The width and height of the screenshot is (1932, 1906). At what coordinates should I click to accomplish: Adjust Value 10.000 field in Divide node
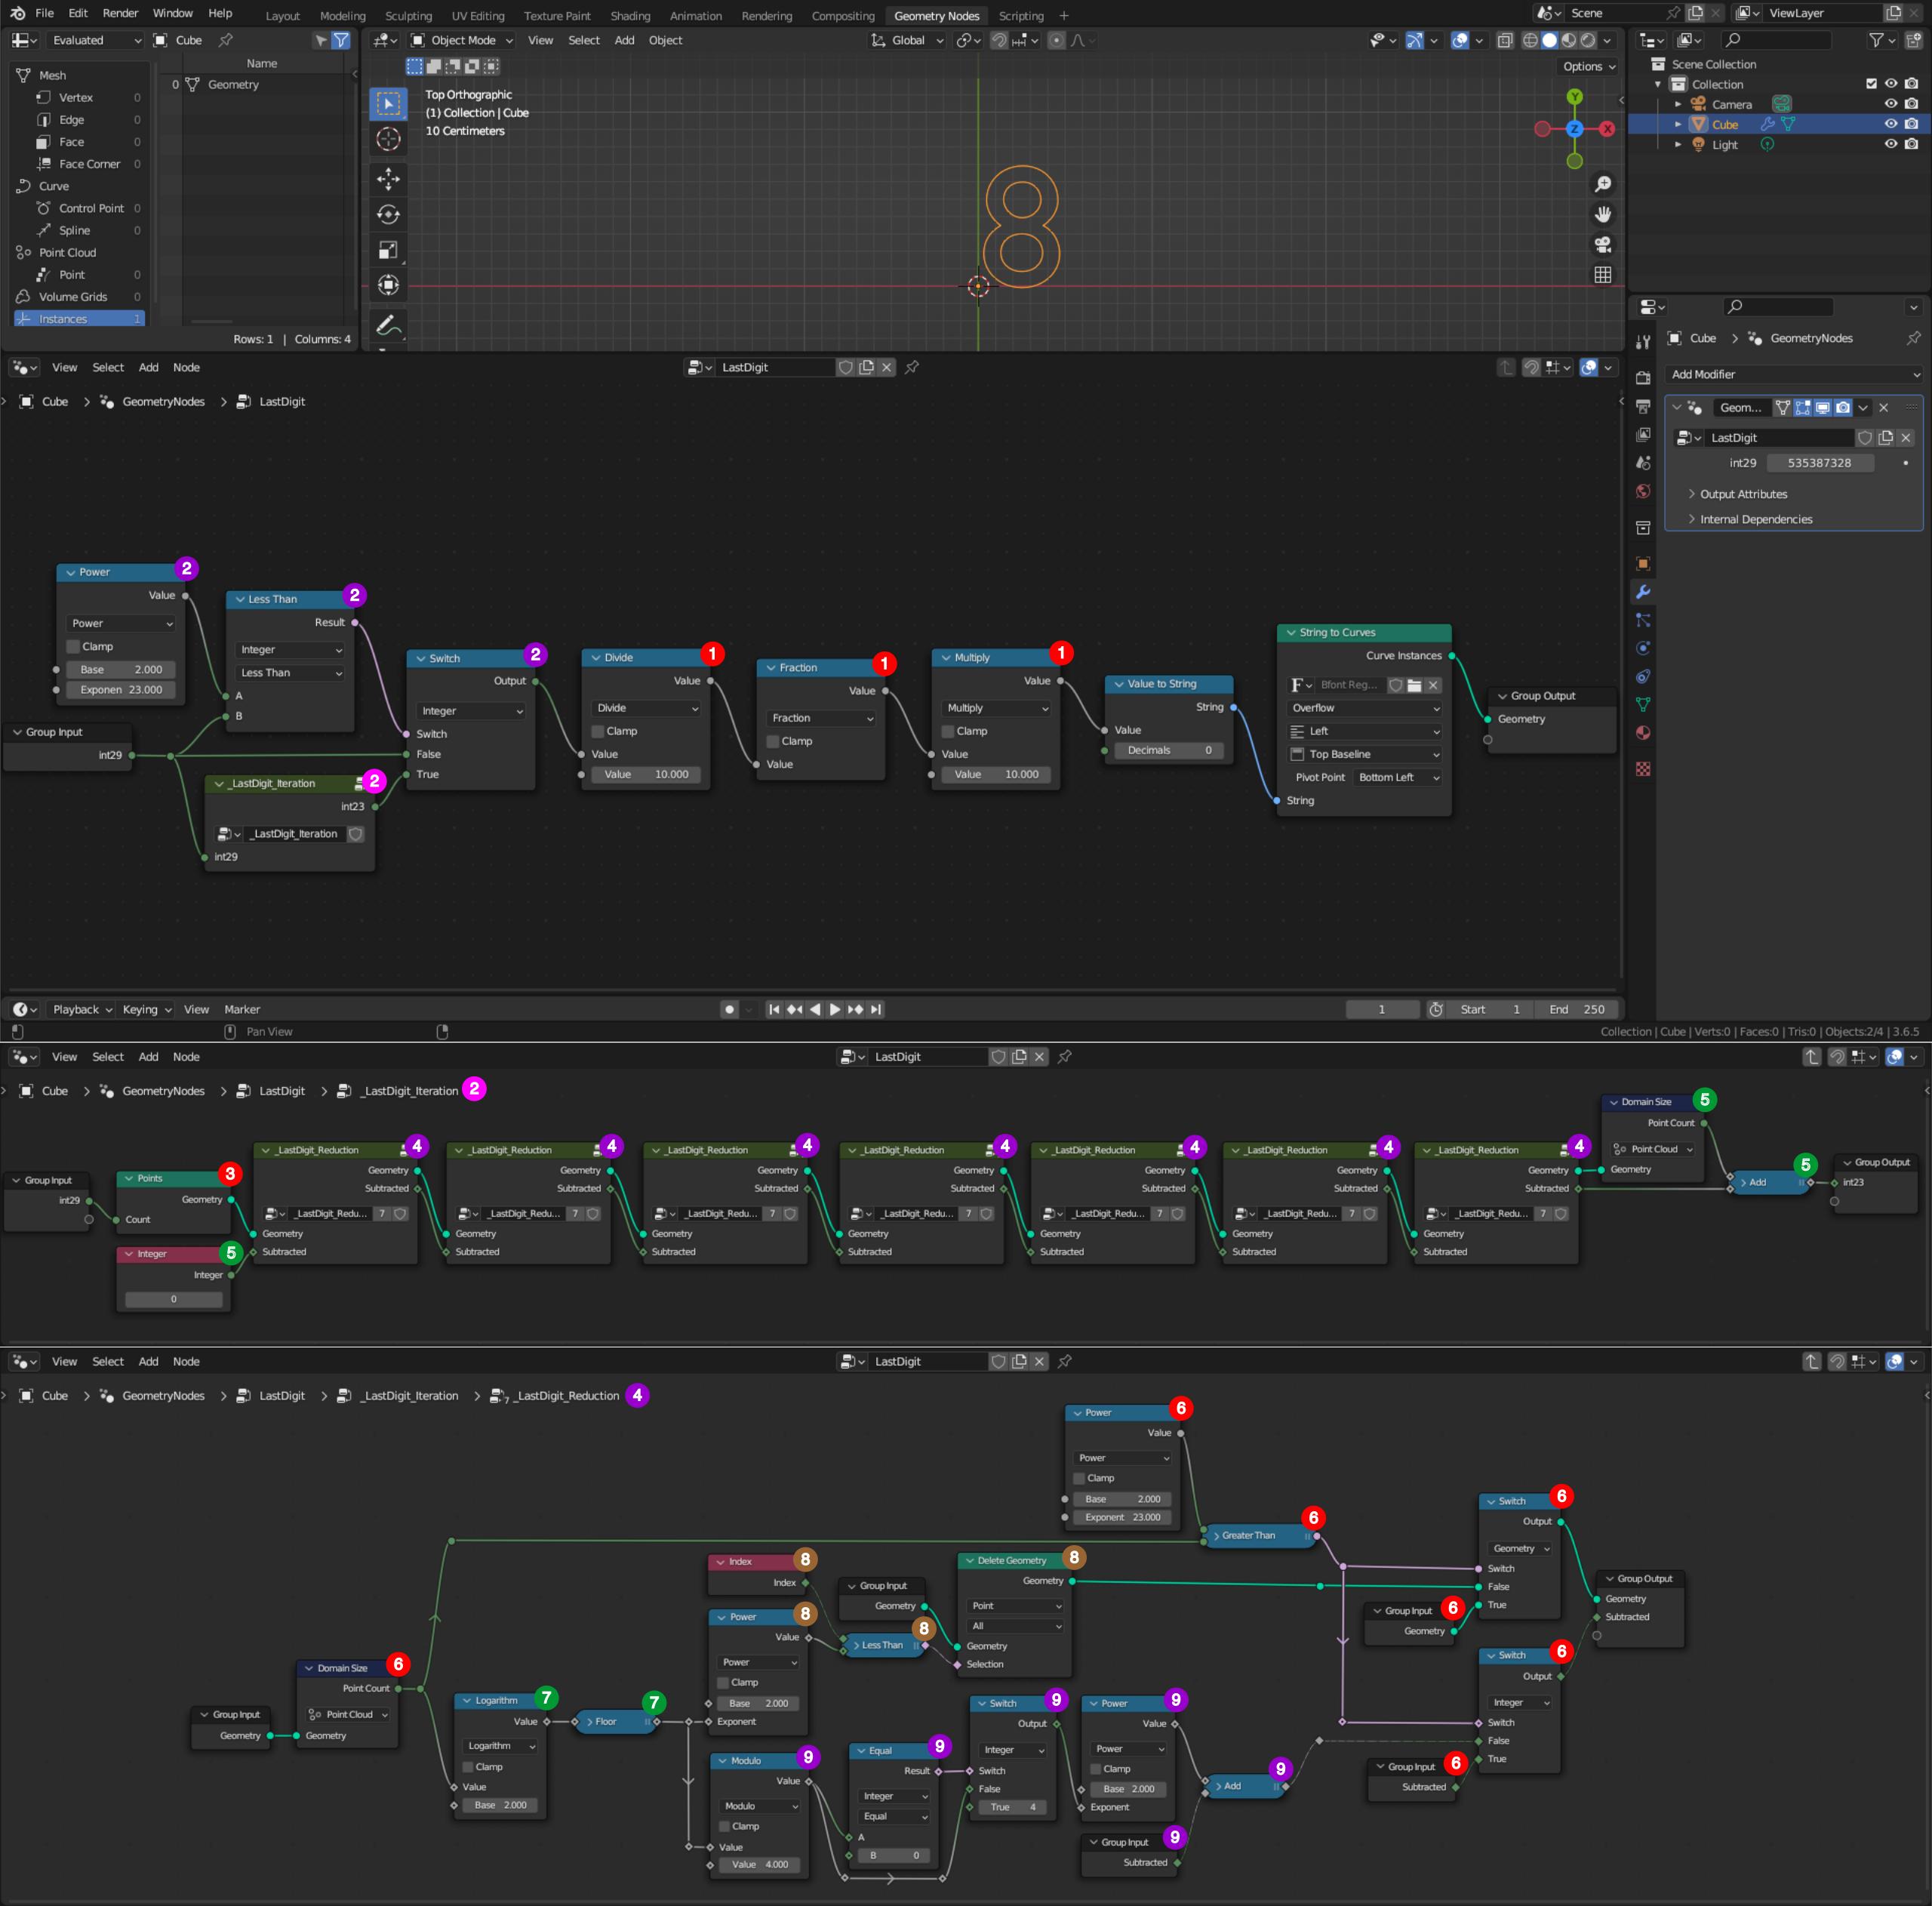coord(646,774)
